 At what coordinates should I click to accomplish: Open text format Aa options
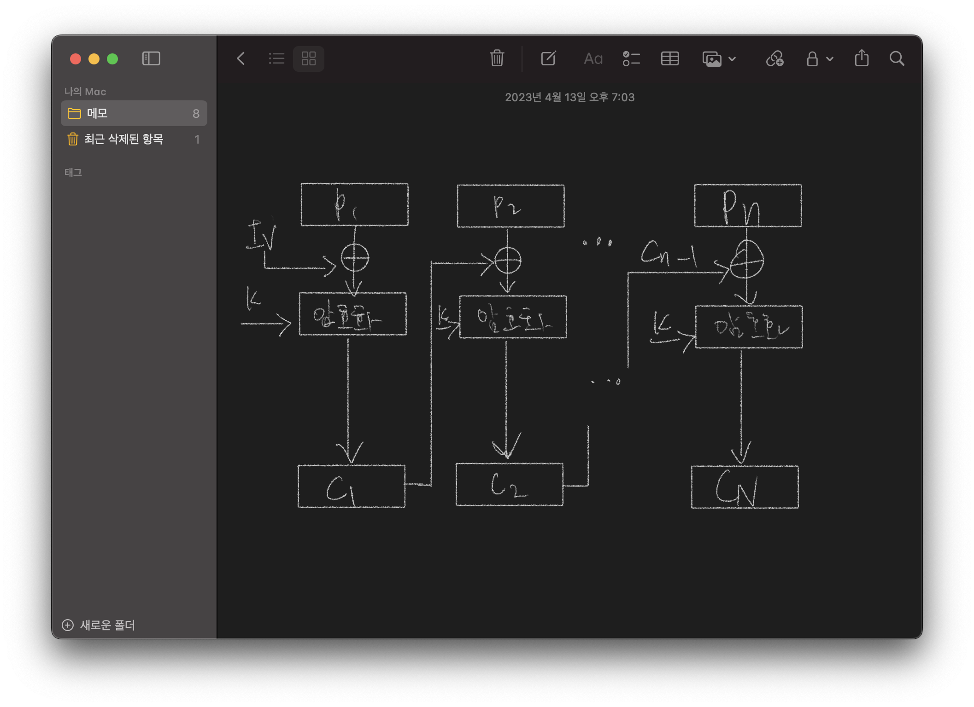(593, 58)
